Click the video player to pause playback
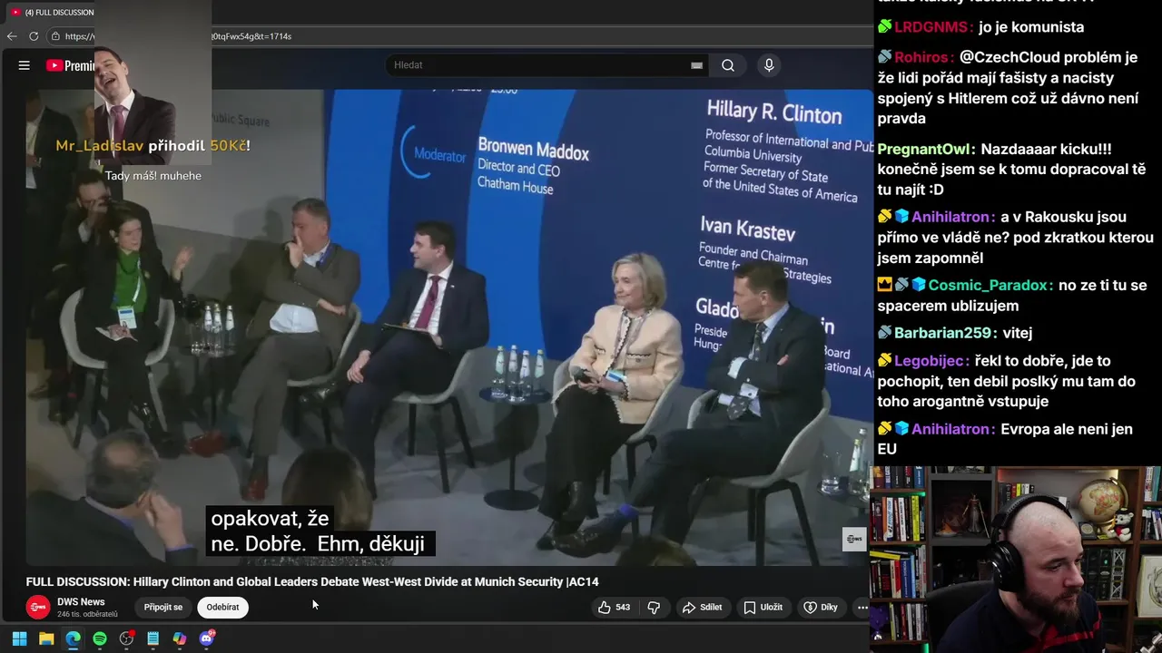The width and height of the screenshot is (1162, 653). (449, 326)
